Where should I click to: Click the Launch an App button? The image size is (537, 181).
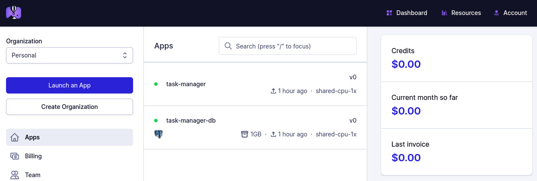coord(69,85)
